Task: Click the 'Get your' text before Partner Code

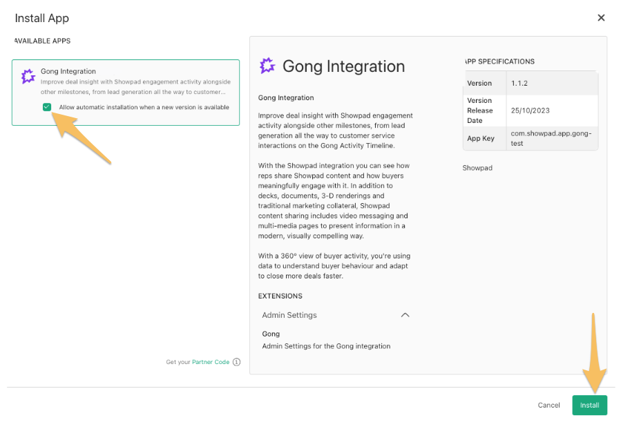Action: 178,362
